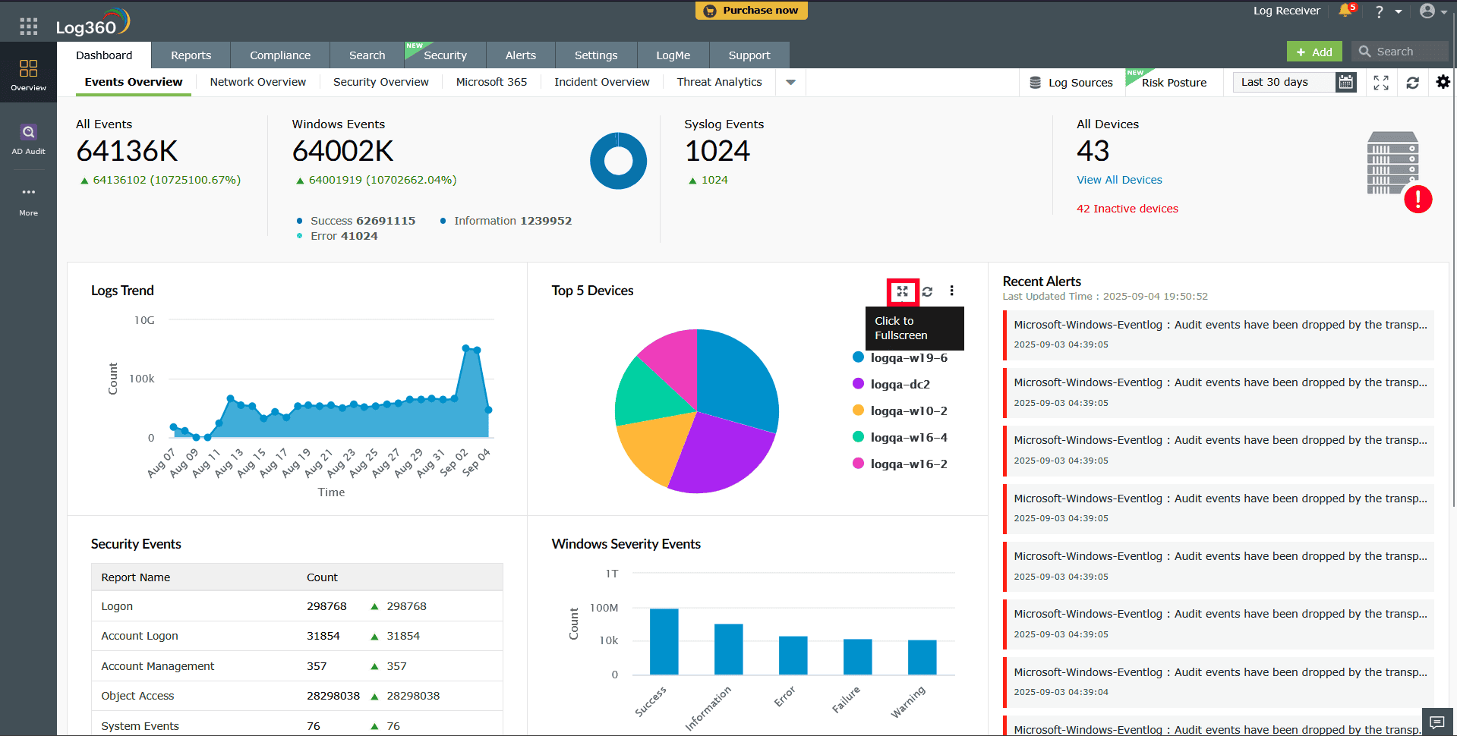The width and height of the screenshot is (1457, 736).
Task: Expand the user account dropdown arrow
Action: pyautogui.click(x=1444, y=11)
